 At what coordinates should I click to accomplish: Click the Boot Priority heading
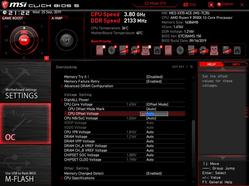click(x=101, y=41)
